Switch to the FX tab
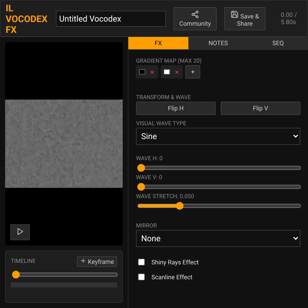 pos(158,43)
